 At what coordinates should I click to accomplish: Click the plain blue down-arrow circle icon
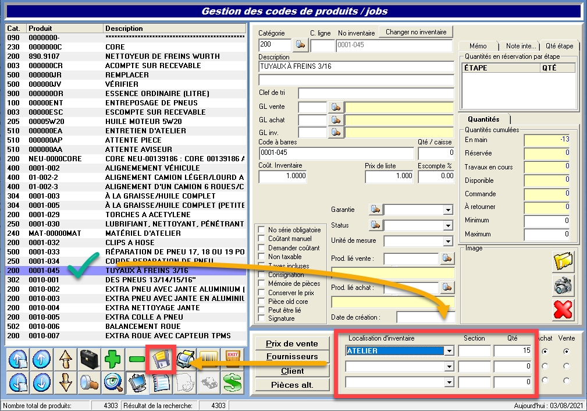tap(41, 382)
